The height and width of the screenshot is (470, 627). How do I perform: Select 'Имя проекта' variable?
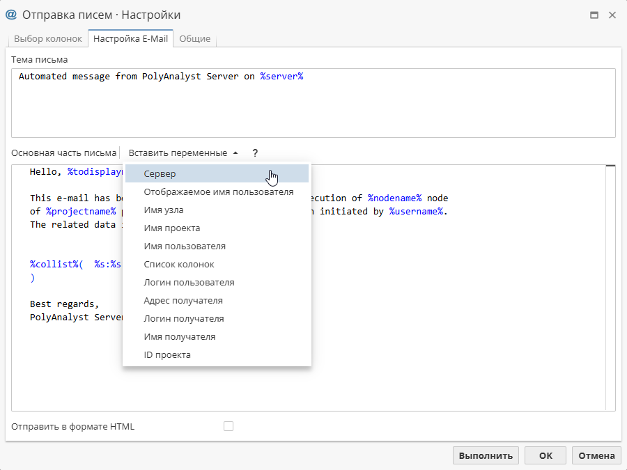coord(217,228)
